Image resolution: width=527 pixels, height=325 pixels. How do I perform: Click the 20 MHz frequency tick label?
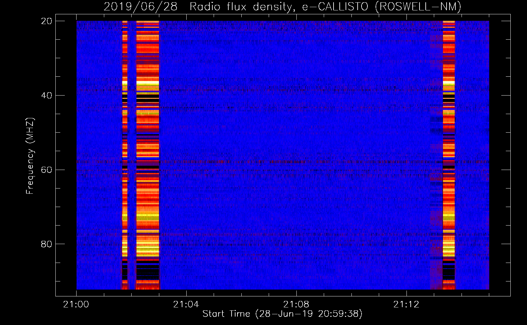tap(46, 21)
